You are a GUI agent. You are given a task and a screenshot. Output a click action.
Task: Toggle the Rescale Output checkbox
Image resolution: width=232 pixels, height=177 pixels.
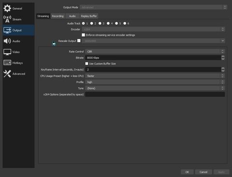point(79,41)
